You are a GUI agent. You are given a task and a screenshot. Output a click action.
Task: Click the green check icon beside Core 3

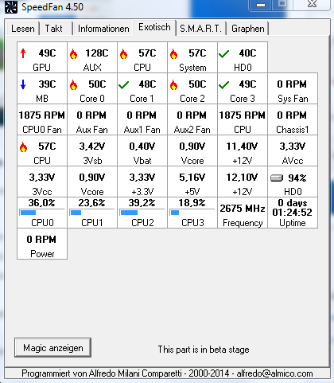pos(223,85)
